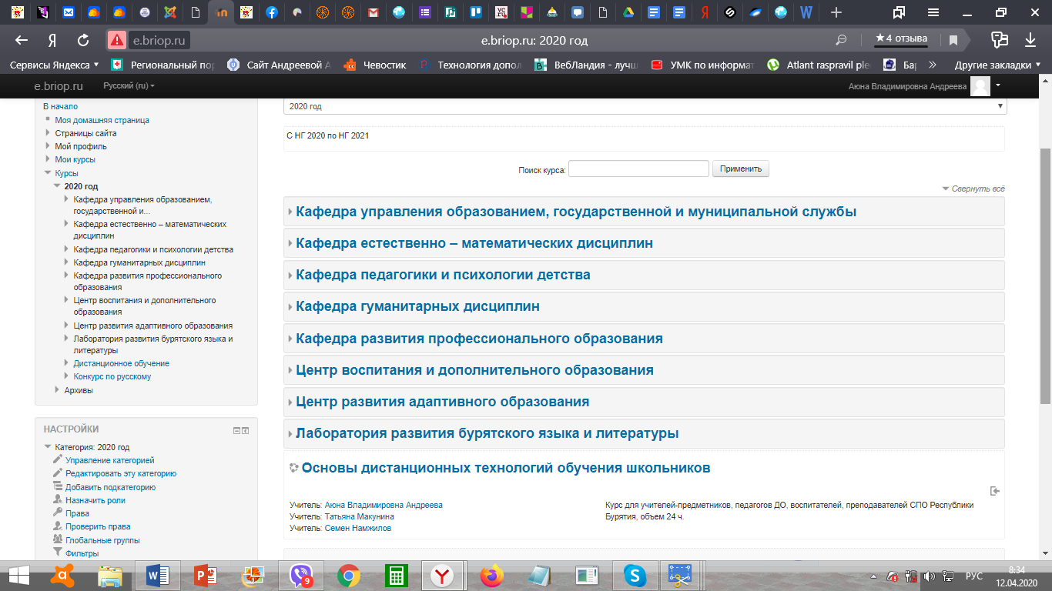Expand 'Кафедра гуманитарных дисциплин' category section

417,306
